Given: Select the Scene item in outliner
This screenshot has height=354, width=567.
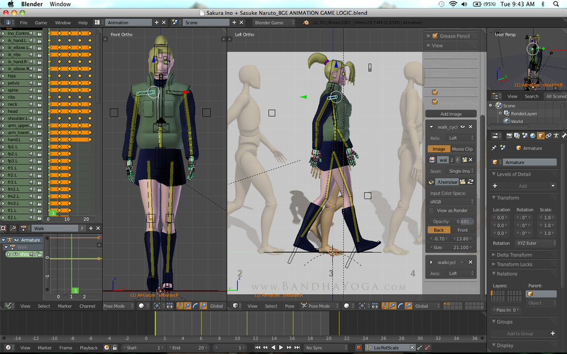Looking at the screenshot, I should pyautogui.click(x=509, y=106).
